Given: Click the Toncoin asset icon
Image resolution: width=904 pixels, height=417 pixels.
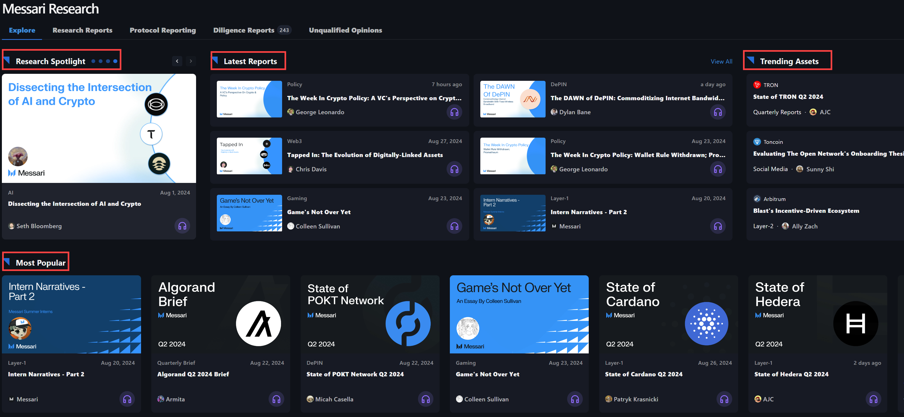Looking at the screenshot, I should [x=757, y=142].
